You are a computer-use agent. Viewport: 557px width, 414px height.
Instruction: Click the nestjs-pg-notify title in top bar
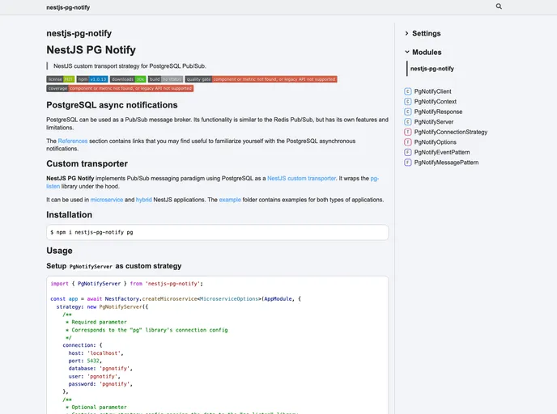click(x=68, y=7)
